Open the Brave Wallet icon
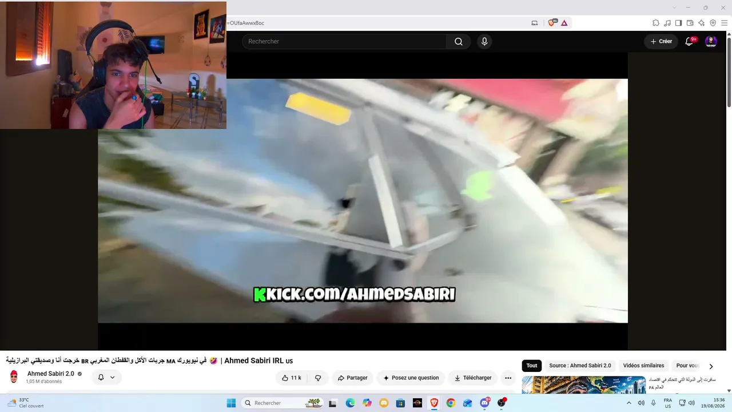Screen dimensions: 732x412 click(x=690, y=23)
